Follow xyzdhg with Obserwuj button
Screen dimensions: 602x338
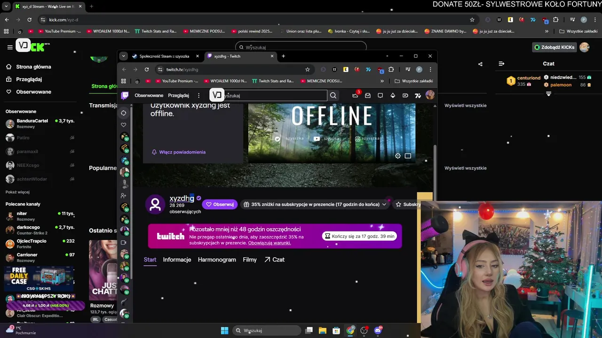tap(220, 204)
